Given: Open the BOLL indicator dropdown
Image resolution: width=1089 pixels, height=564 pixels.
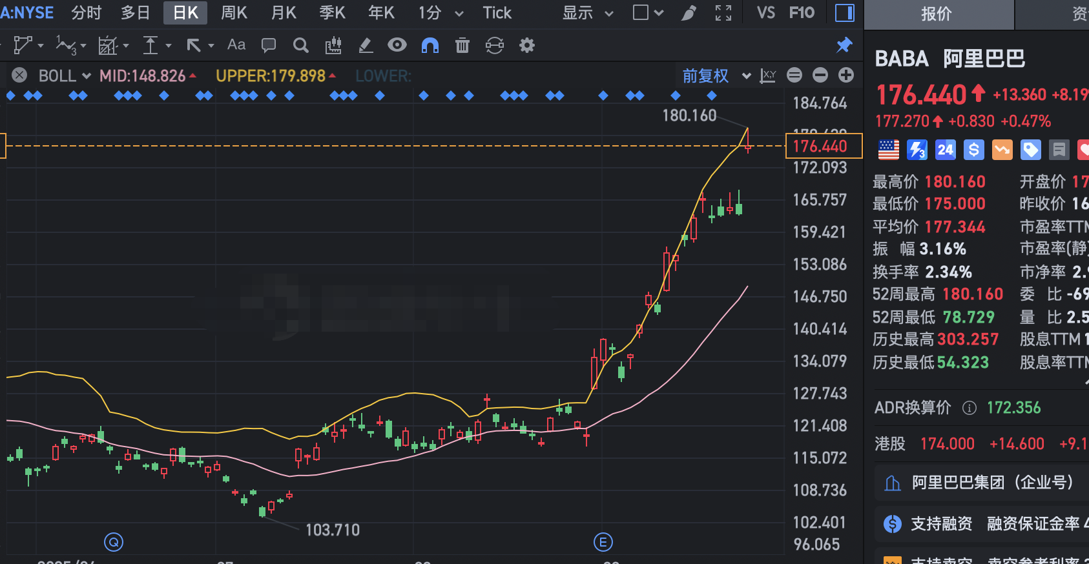Looking at the screenshot, I should [87, 76].
